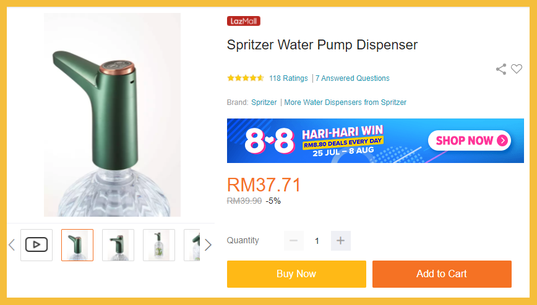Decrease quantity with minus button
The height and width of the screenshot is (305, 537).
[x=293, y=241]
